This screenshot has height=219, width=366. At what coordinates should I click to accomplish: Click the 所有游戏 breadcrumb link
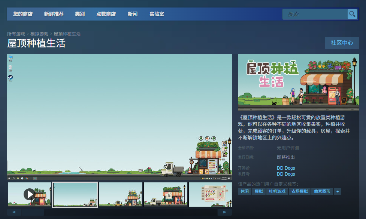[x=16, y=34]
